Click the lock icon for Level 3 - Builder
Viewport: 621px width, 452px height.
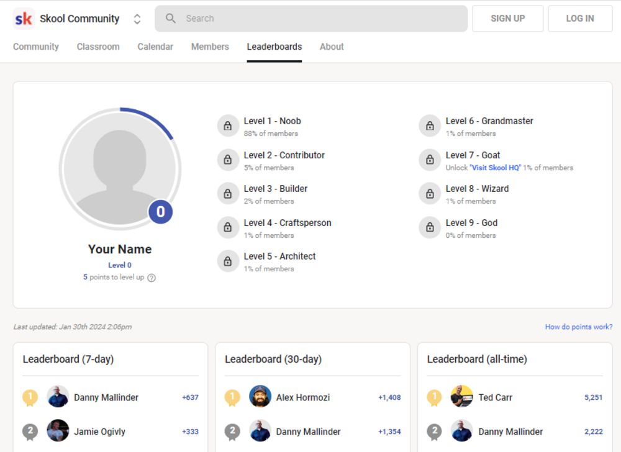pos(228,194)
